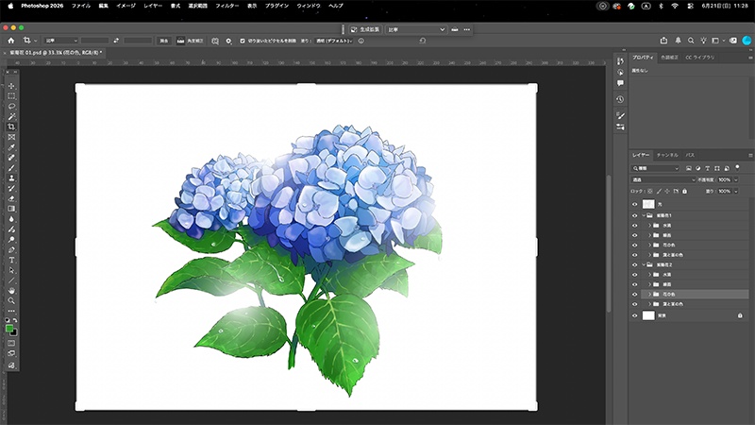Open crop settings gear menu
The height and width of the screenshot is (425, 755).
(228, 41)
